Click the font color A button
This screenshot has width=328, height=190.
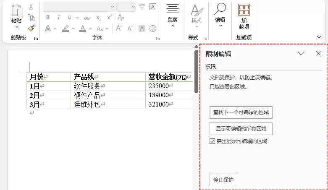83,29
